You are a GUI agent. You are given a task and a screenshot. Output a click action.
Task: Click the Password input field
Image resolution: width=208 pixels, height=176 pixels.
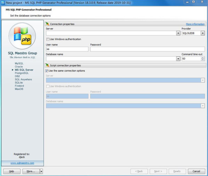147,49
